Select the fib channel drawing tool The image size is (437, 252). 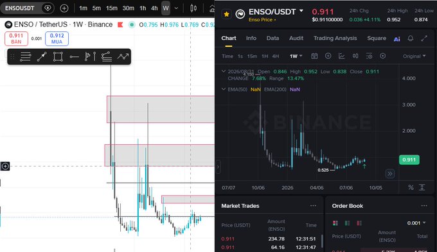107,56
